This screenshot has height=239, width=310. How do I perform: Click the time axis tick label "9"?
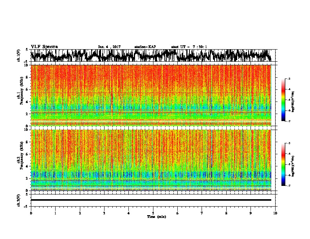coord(251,213)
